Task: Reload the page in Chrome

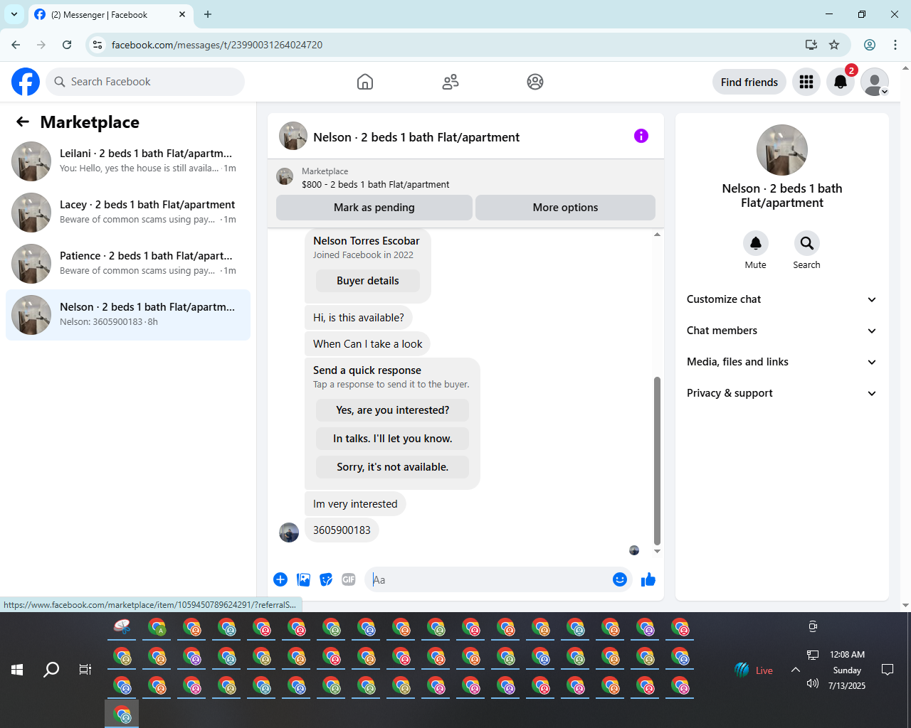Action: (67, 45)
